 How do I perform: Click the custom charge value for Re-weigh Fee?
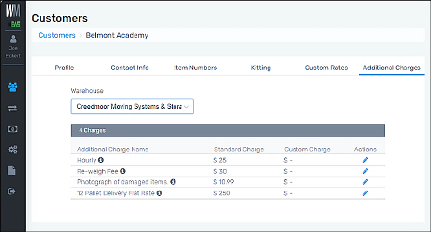[x=288, y=171]
